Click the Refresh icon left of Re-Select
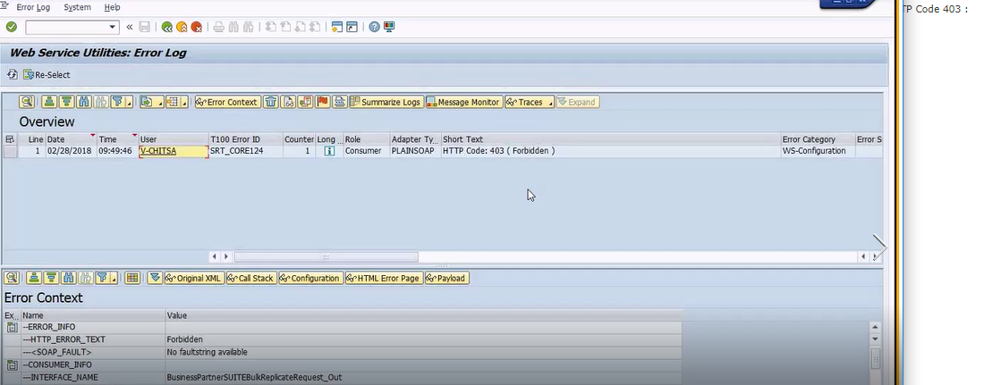 coord(13,75)
